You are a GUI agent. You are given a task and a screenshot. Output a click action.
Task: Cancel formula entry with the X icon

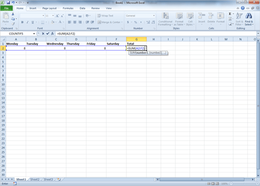coord(43,33)
